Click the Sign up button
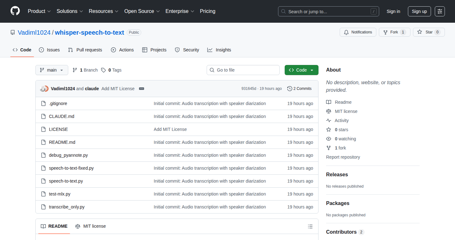Viewport: 455px width, 240px height. coord(419,11)
